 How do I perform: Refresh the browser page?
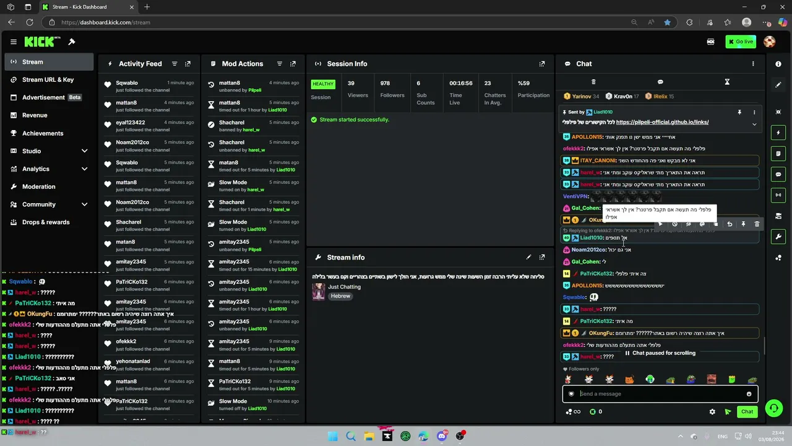[x=29, y=22]
